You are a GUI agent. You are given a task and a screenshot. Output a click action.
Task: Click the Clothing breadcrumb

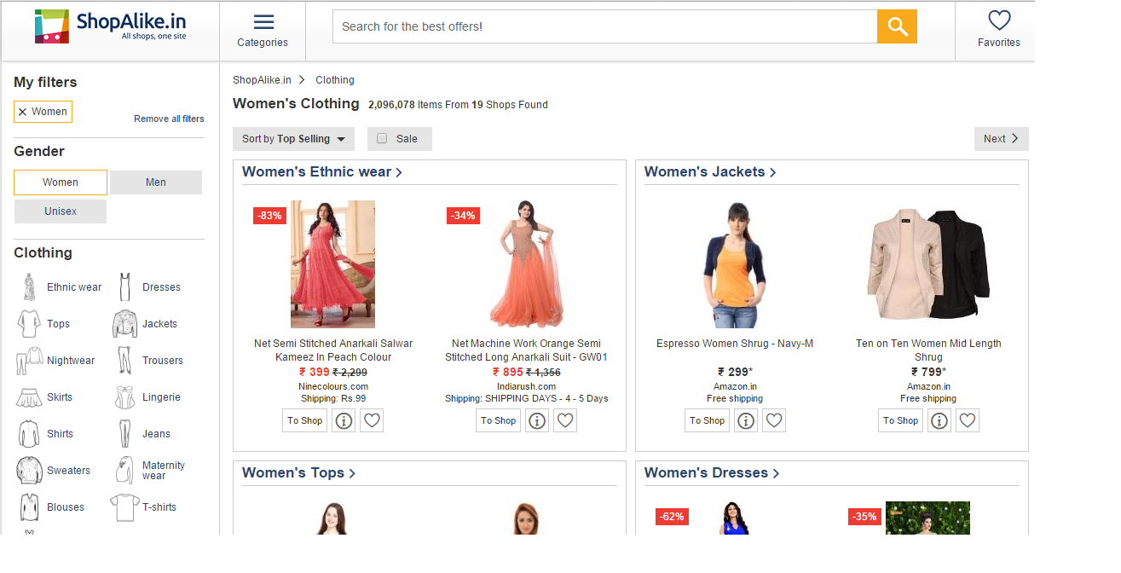334,79
